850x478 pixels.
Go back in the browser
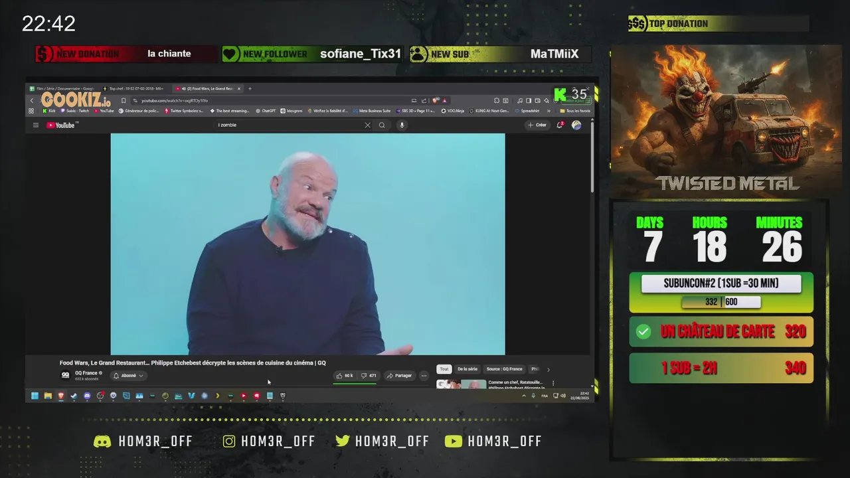coord(31,100)
